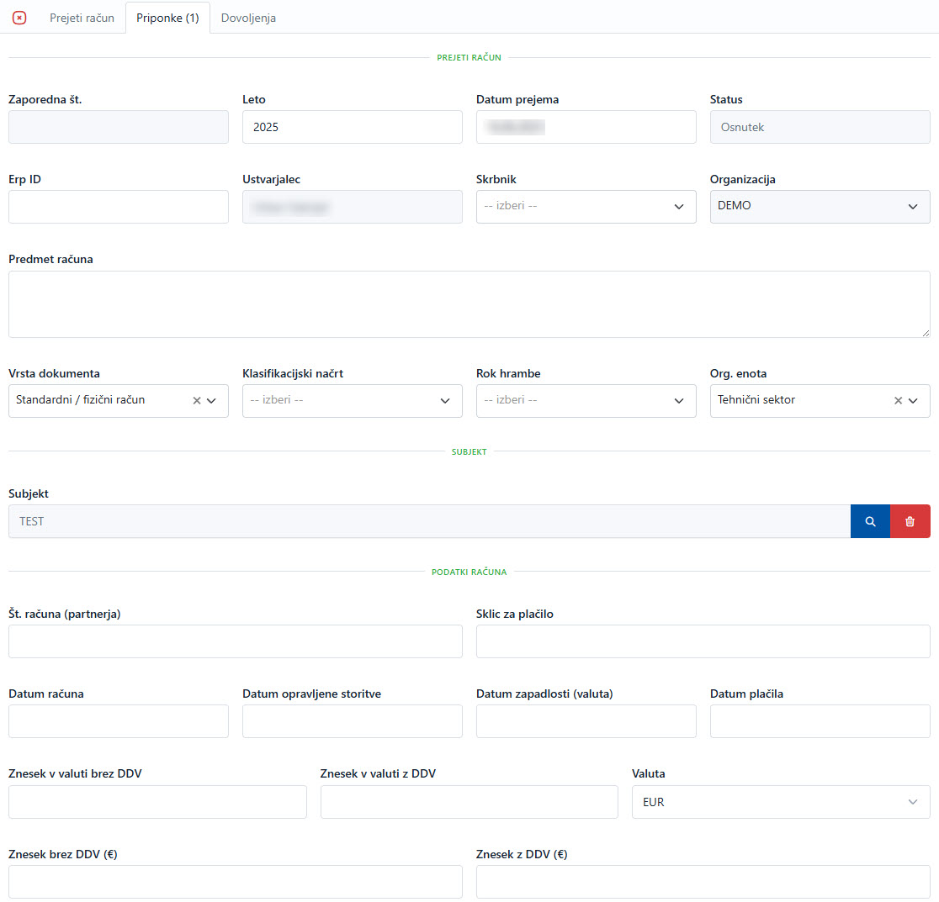Open the Skrbnik dropdown
The height and width of the screenshot is (902, 939).
586,207
